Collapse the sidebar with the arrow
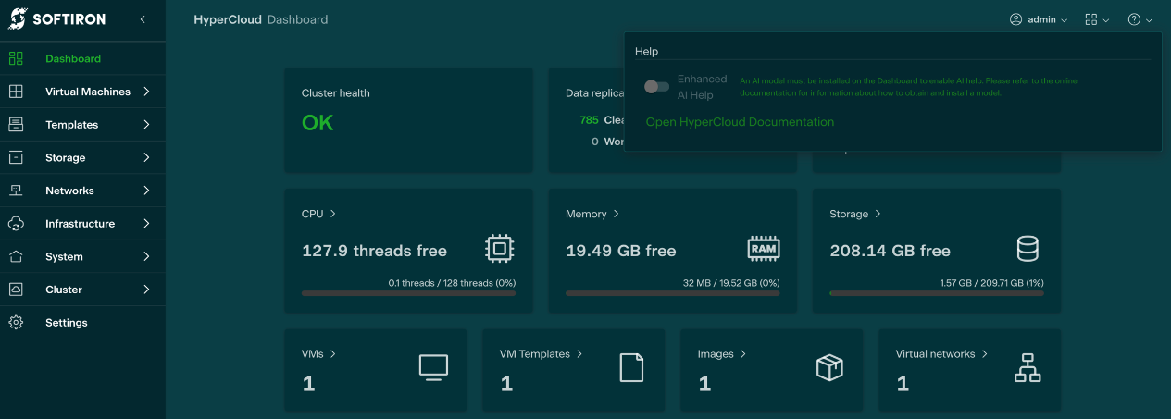Image resolution: width=1171 pixels, height=419 pixels. pyautogui.click(x=143, y=19)
